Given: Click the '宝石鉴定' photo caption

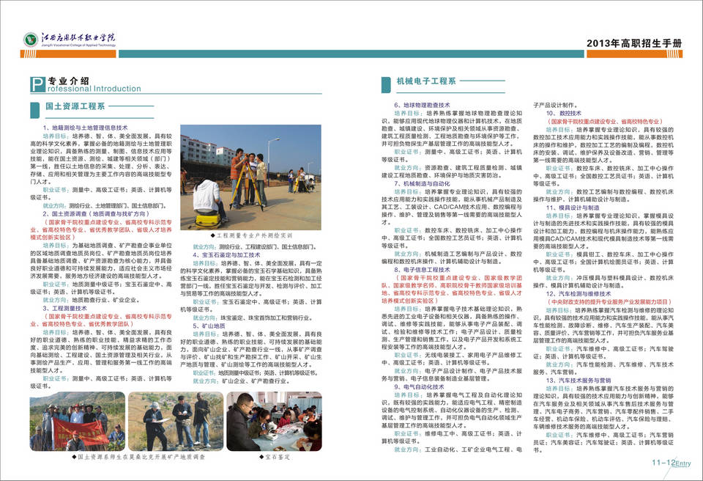Looking at the screenshot, I should [275, 457].
